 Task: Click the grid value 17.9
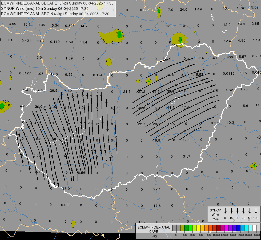[x=170, y=10]
